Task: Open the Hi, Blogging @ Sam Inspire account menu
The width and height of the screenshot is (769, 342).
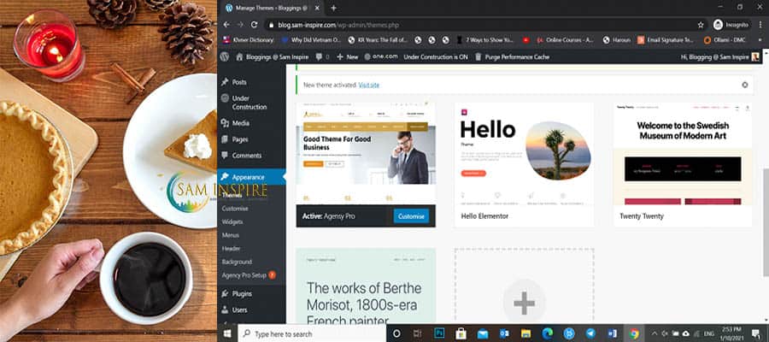Action: click(x=720, y=57)
